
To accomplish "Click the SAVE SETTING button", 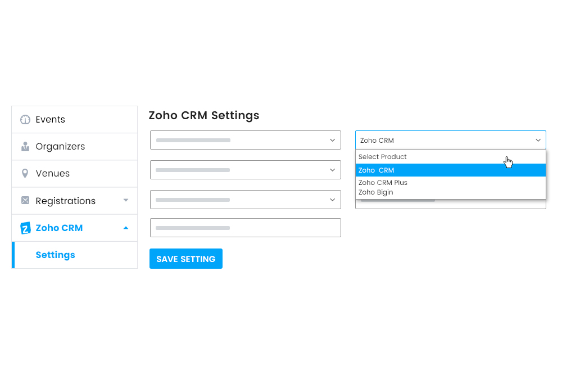I will click(185, 259).
